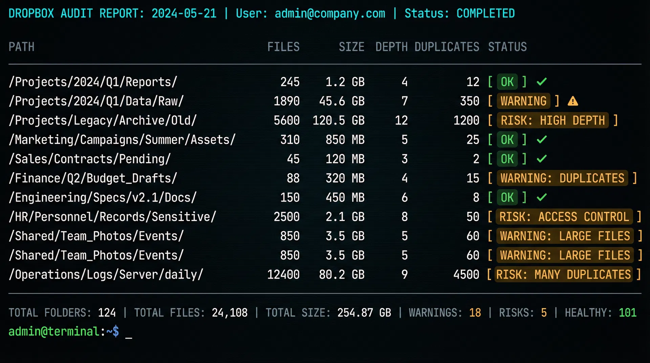Click the SIZE column header
The image size is (650, 363).
[352, 47]
